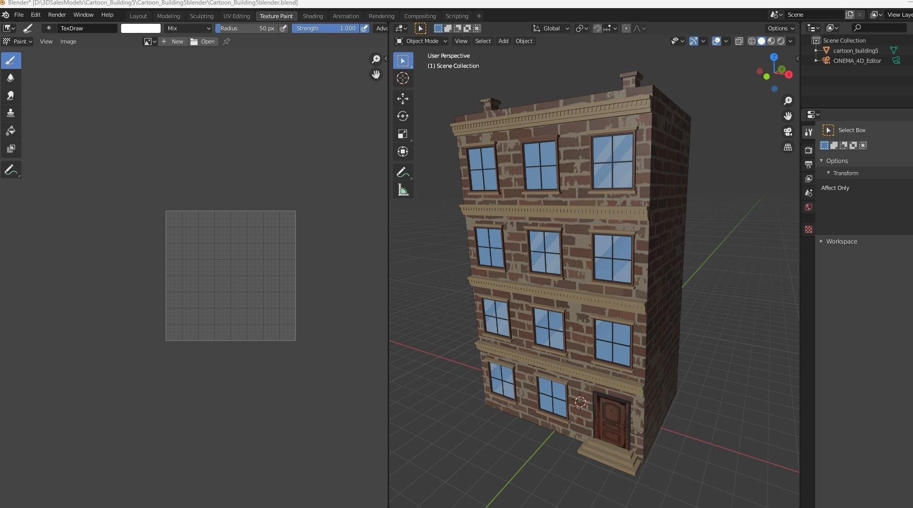Toggle snapping in 3D viewport header
The height and width of the screenshot is (508, 913).
tap(597, 28)
